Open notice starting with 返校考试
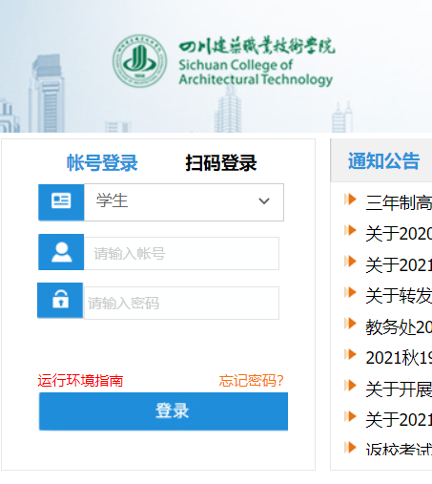Viewport: 432px width, 484px height. pyautogui.click(x=399, y=450)
